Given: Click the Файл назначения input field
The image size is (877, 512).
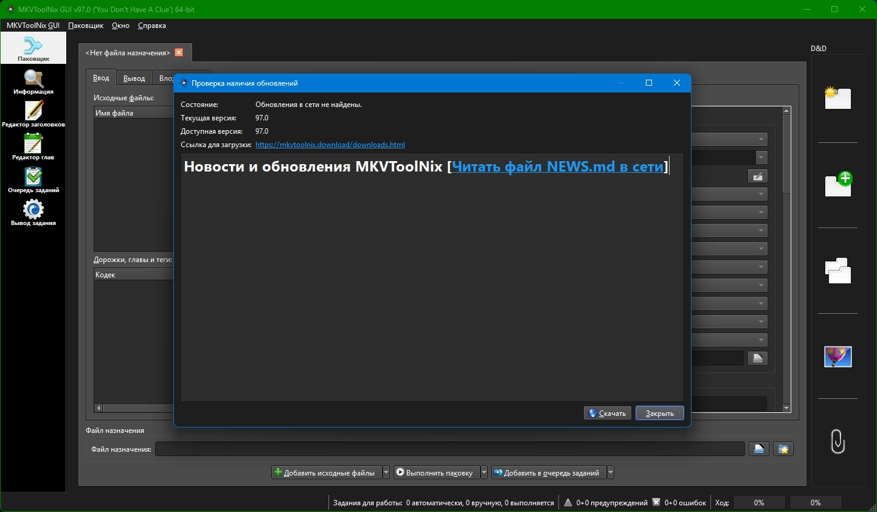Looking at the screenshot, I should click(449, 449).
